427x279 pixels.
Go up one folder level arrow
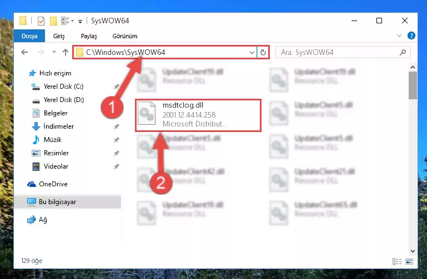pyautogui.click(x=66, y=52)
